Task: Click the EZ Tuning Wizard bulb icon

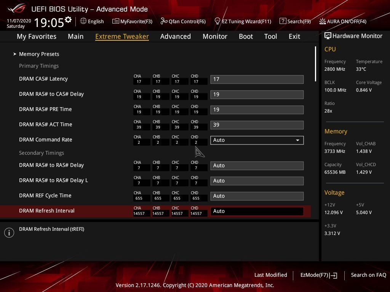Action: coord(217,21)
